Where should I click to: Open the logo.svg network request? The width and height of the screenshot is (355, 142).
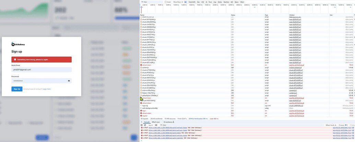tap(145, 106)
